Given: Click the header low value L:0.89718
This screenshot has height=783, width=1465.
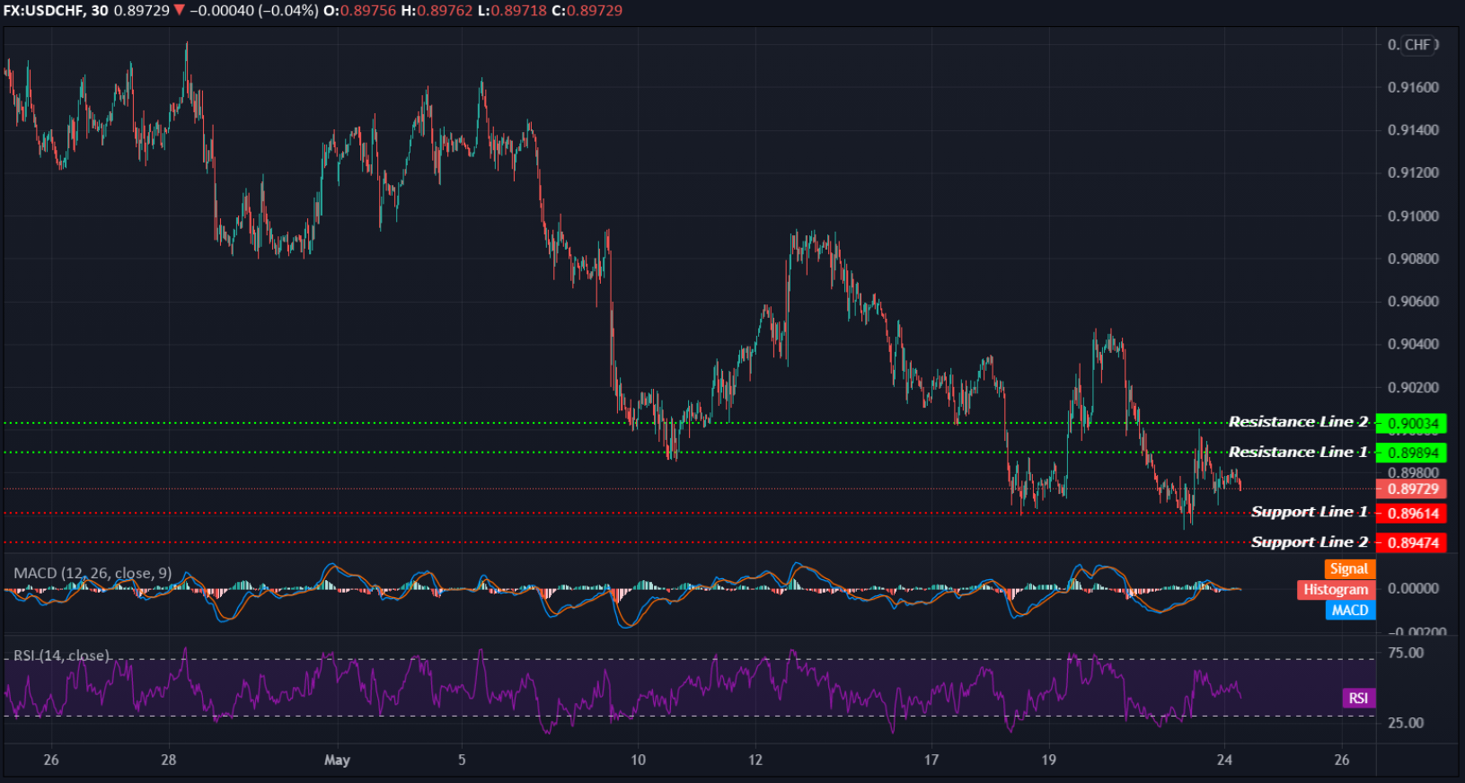Looking at the screenshot, I should tap(512, 11).
